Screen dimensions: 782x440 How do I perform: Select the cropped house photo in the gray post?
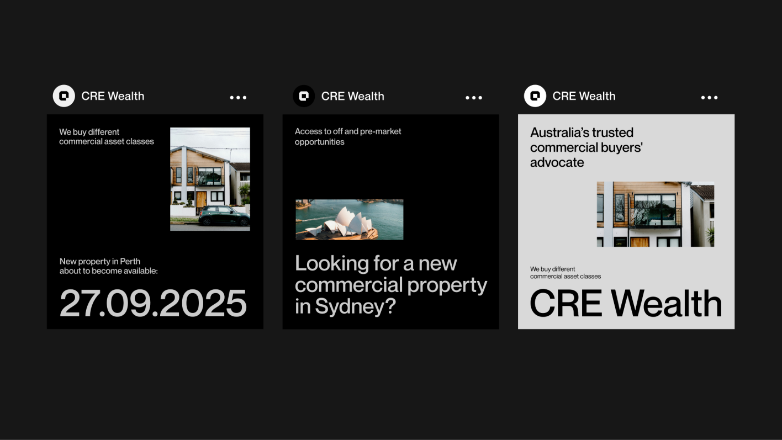click(x=655, y=214)
